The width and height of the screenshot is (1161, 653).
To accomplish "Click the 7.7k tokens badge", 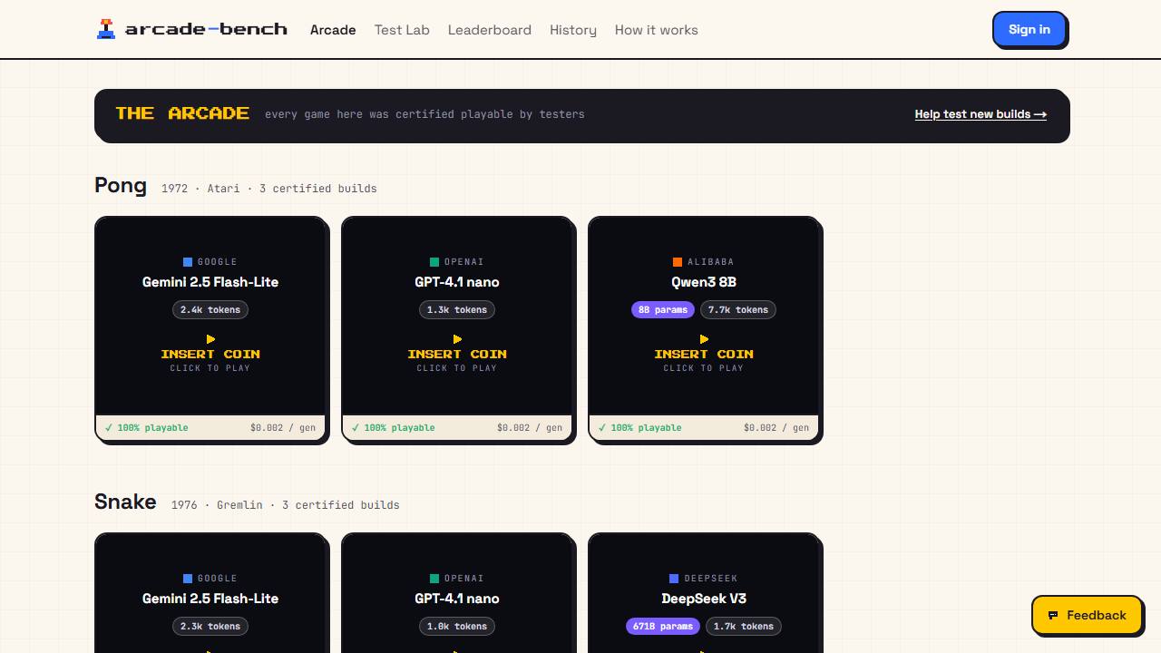I will pyautogui.click(x=738, y=310).
